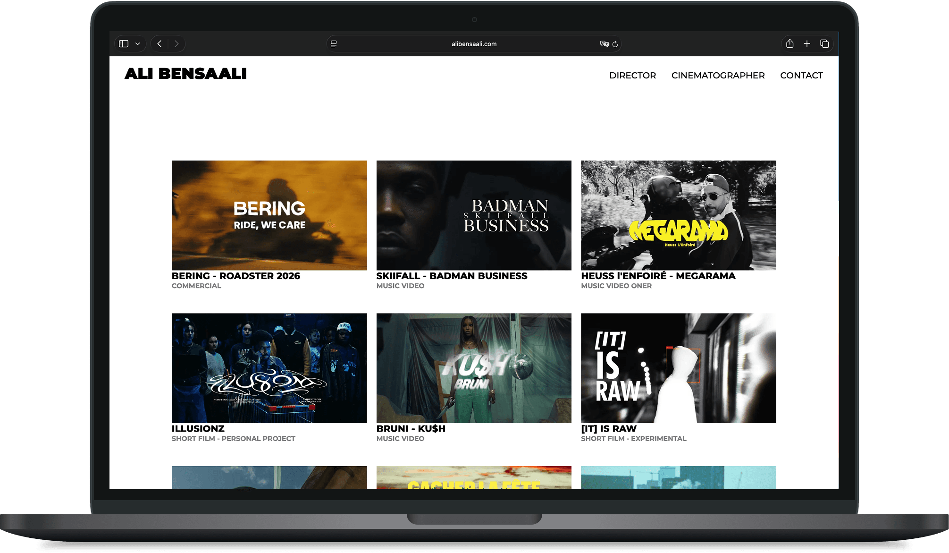The height and width of the screenshot is (553, 949).
Task: Open the CONTACT menu item
Action: (x=801, y=76)
